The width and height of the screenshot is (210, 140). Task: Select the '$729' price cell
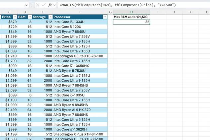point(9,27)
